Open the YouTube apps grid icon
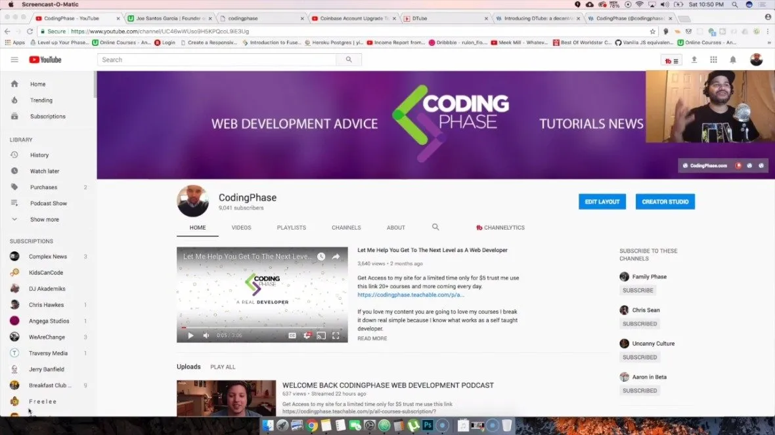This screenshot has height=435, width=775. (714, 60)
